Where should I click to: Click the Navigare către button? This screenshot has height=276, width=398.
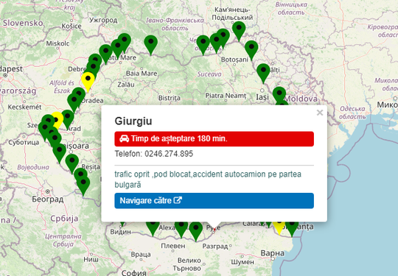pos(214,201)
